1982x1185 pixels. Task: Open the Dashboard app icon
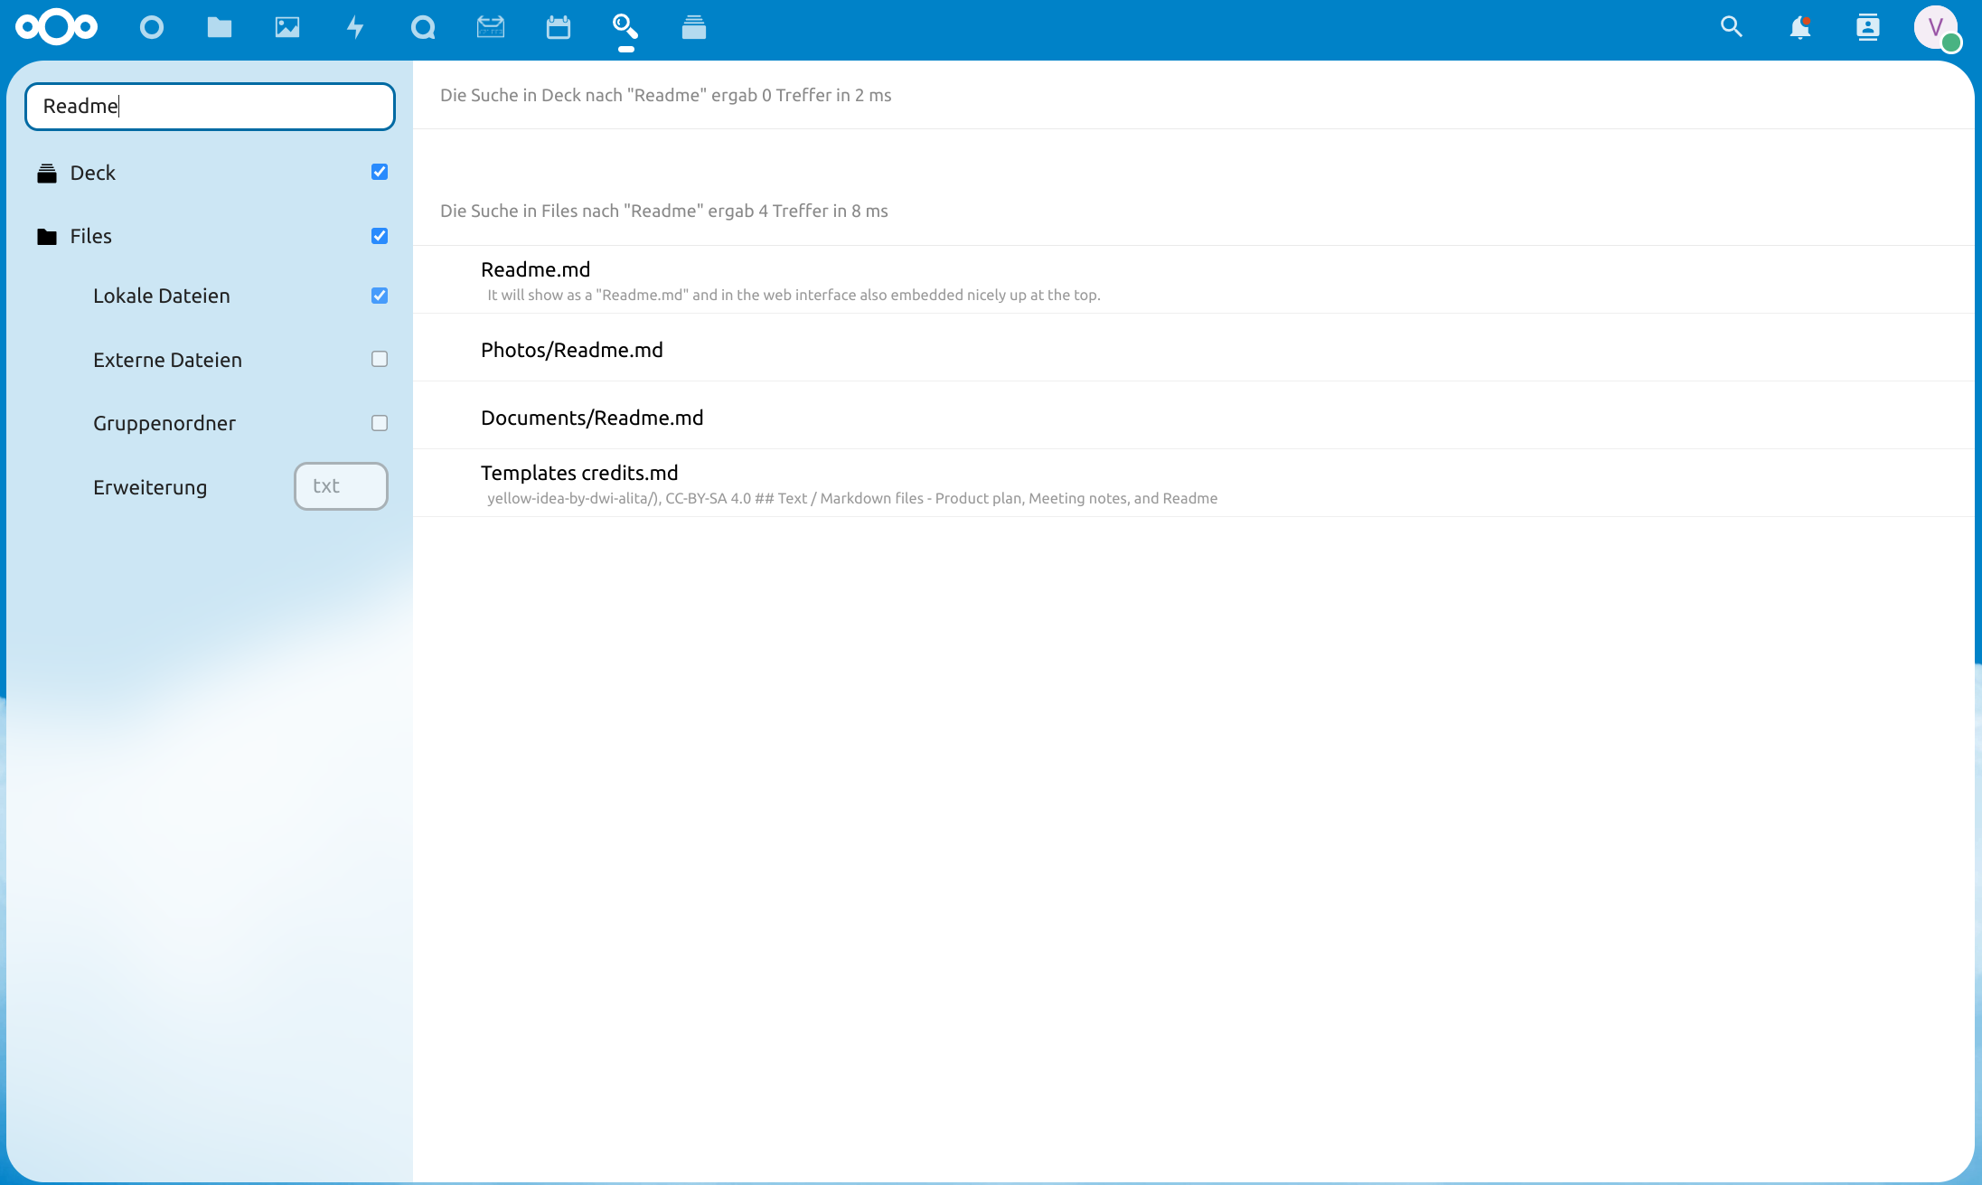tap(152, 27)
